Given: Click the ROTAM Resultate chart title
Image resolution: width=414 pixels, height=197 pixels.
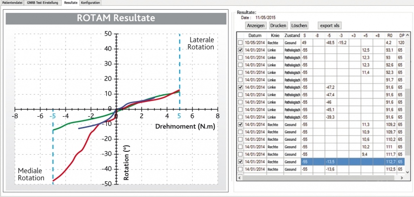Looking at the screenshot, I should point(116,18).
